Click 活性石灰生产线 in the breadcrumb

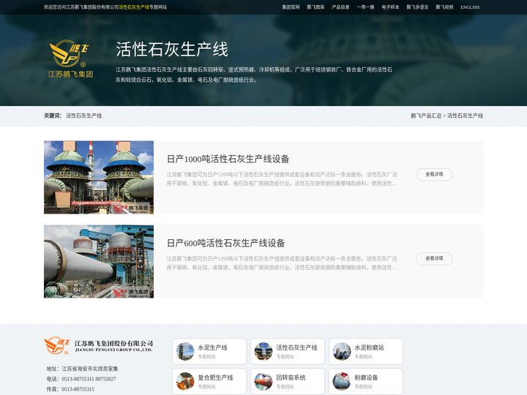465,116
